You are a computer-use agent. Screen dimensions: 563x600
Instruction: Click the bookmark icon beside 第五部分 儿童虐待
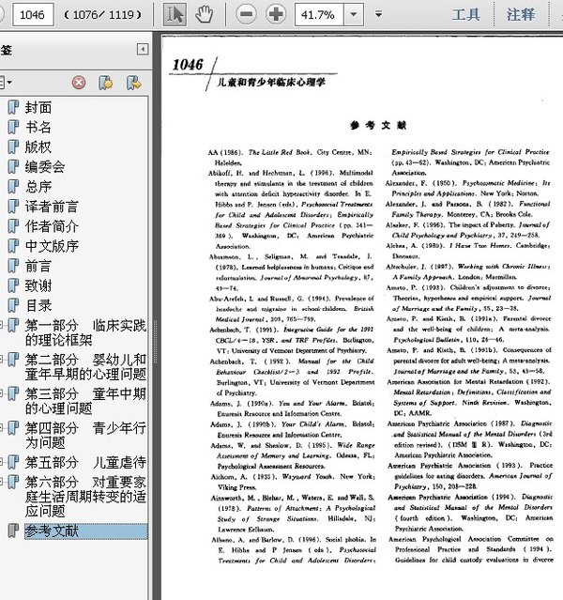tap(13, 462)
